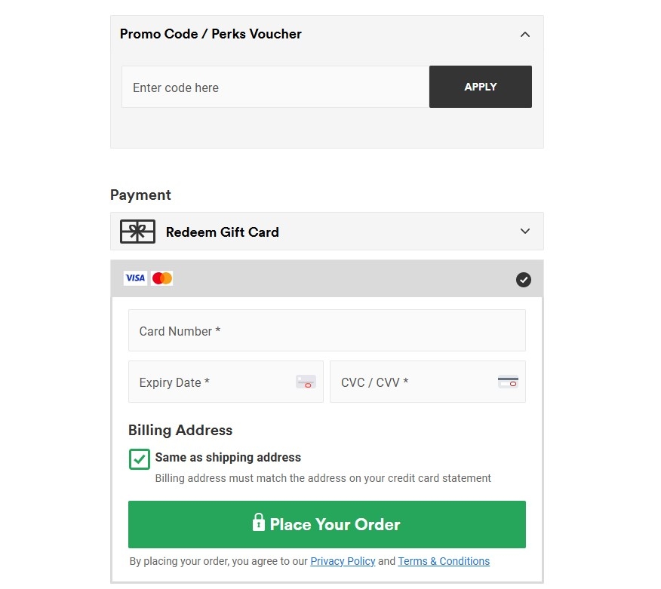Click the Mastercard logo
Image resolution: width=661 pixels, height=589 pixels.
click(x=161, y=278)
